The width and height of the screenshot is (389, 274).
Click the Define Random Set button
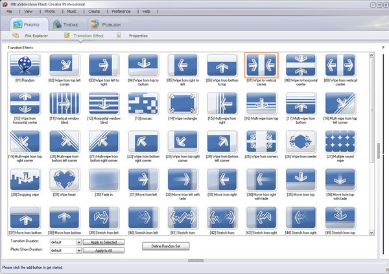pyautogui.click(x=166, y=246)
